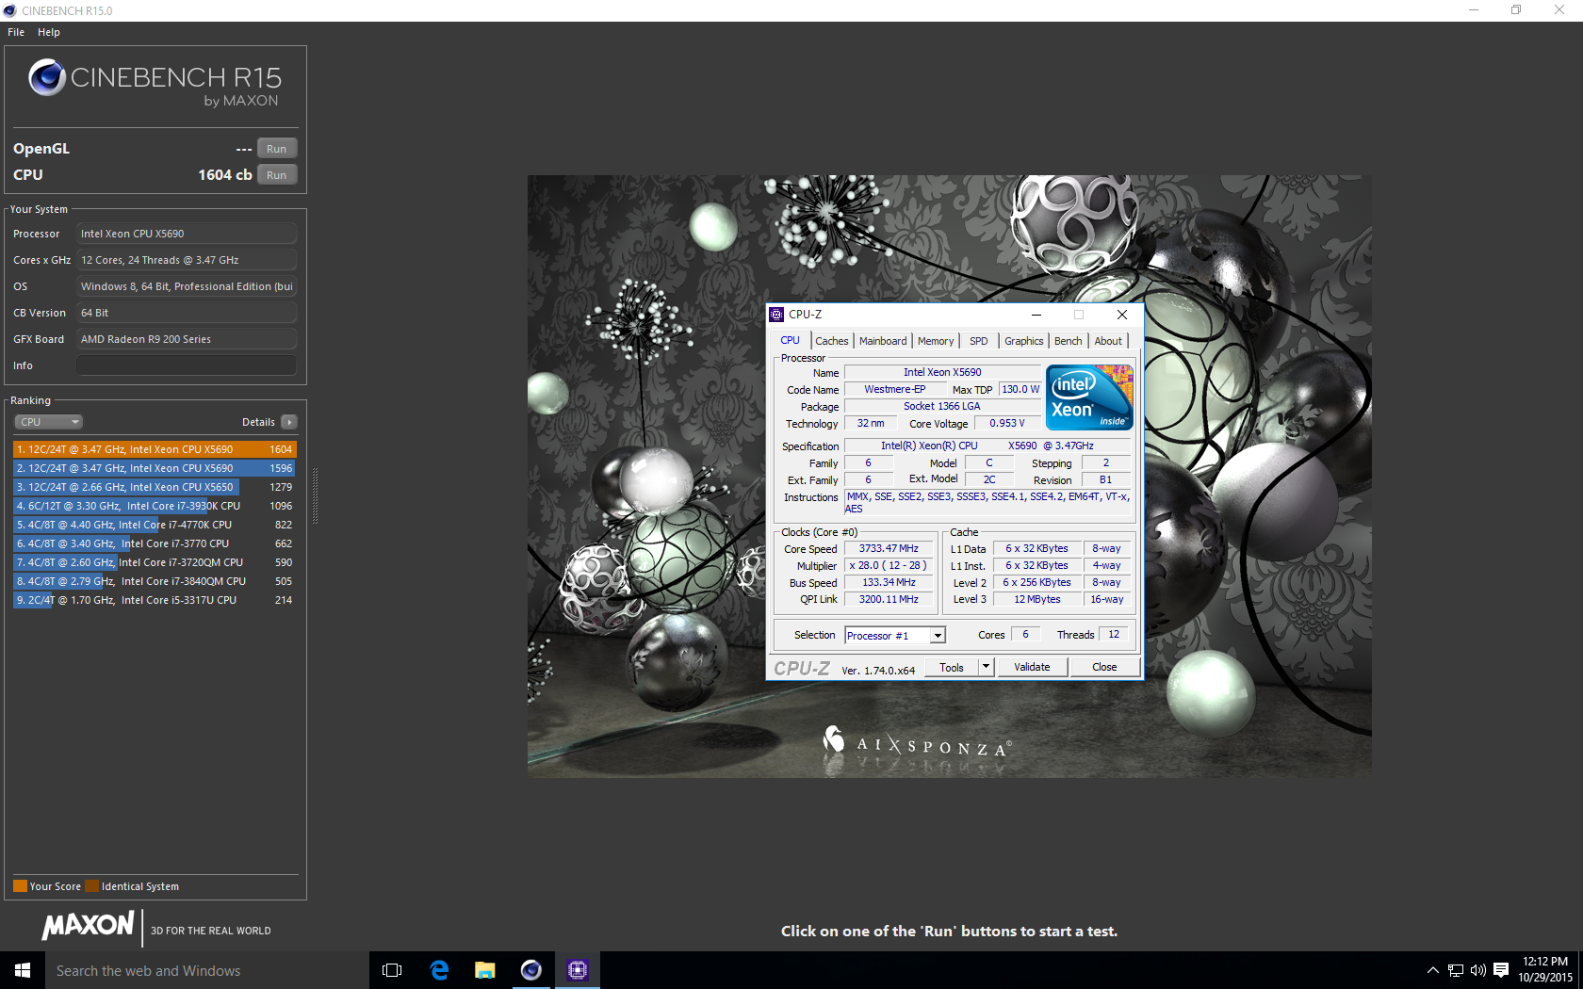Select ranking row i5-3317U 214
Image resolution: width=1583 pixels, height=989 pixels.
click(x=155, y=600)
